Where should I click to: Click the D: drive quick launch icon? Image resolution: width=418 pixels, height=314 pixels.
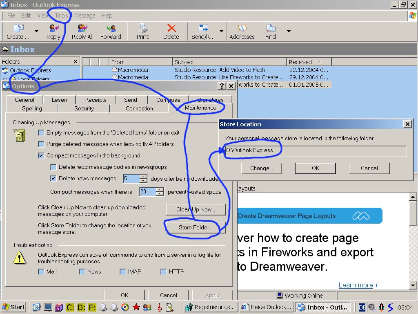(81, 307)
